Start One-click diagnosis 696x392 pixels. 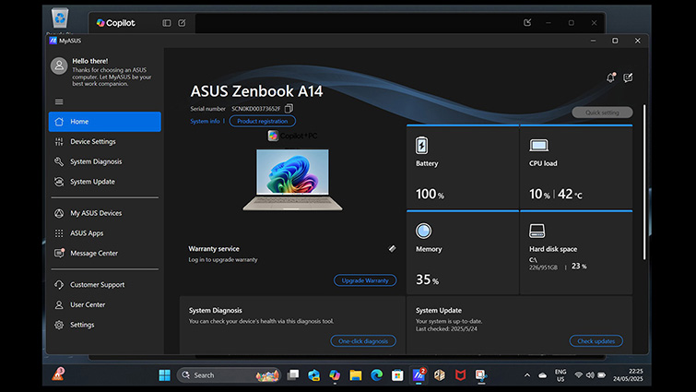tap(363, 341)
